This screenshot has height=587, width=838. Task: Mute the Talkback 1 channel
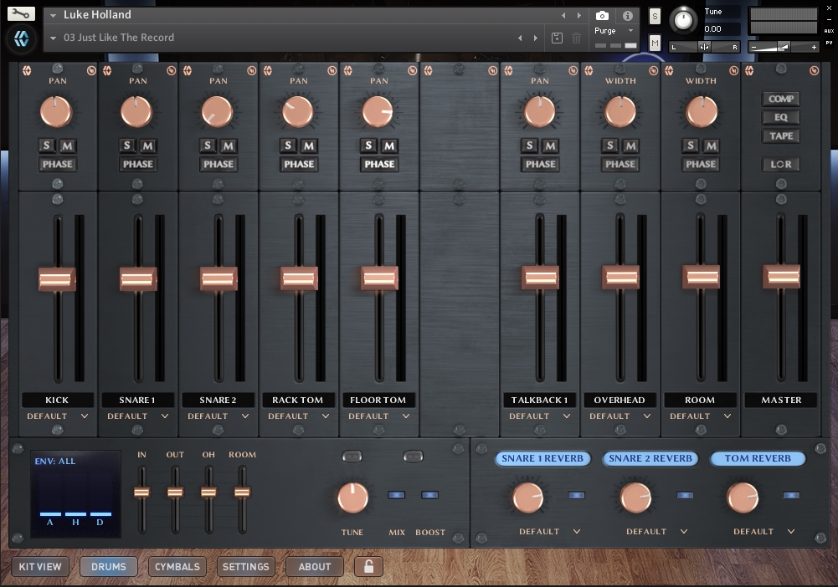pyautogui.click(x=550, y=145)
